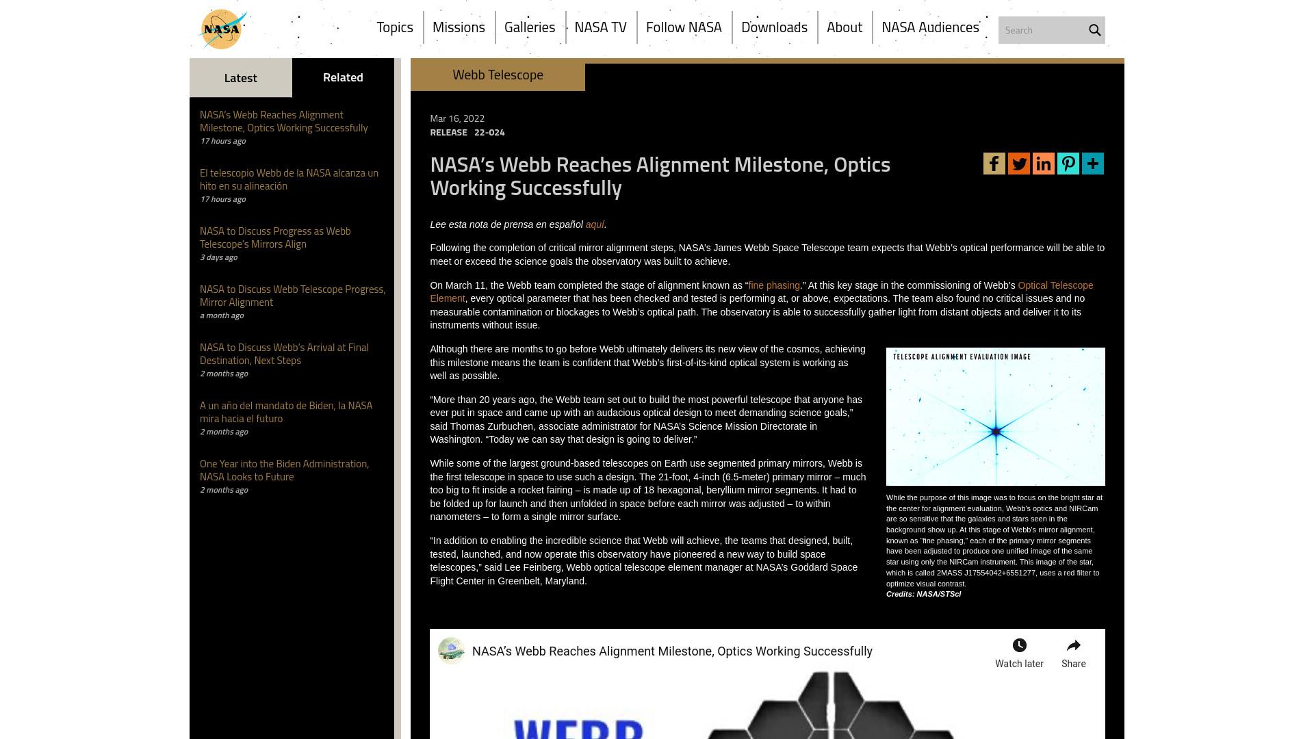Click the video Watch later clock icon
The width and height of the screenshot is (1314, 739).
point(1019,645)
